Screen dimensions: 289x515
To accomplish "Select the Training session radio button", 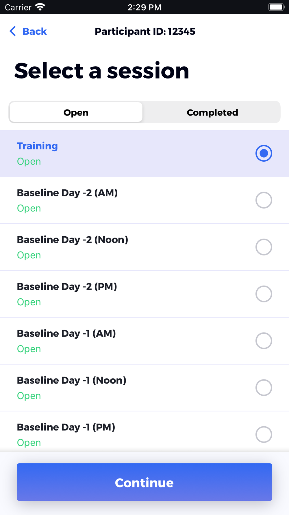I will tap(264, 153).
